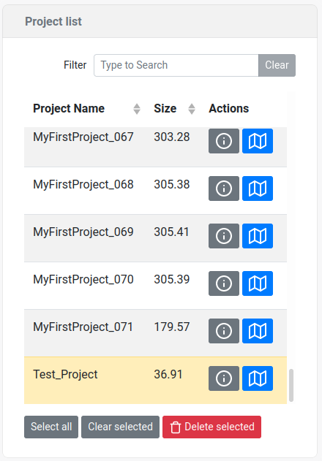This screenshot has height=461, width=322.
Task: Sort table by Size arrows
Action: coord(192,109)
